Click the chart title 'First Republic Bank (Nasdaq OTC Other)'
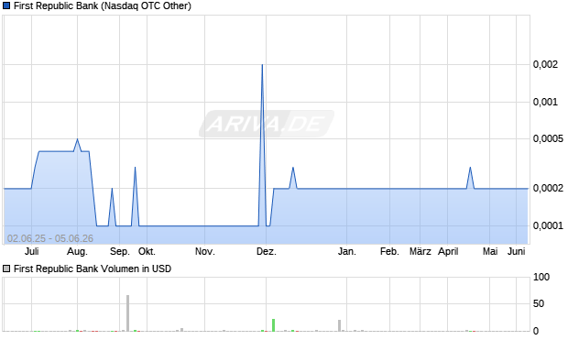This screenshot has height=340, width=568. click(103, 5)
